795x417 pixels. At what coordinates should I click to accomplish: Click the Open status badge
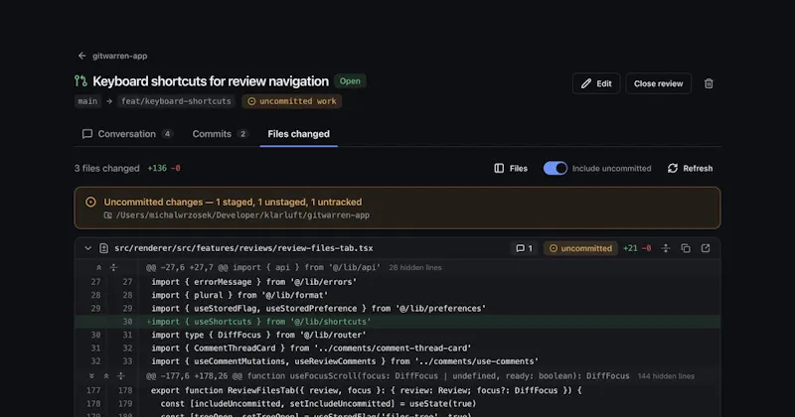click(350, 81)
